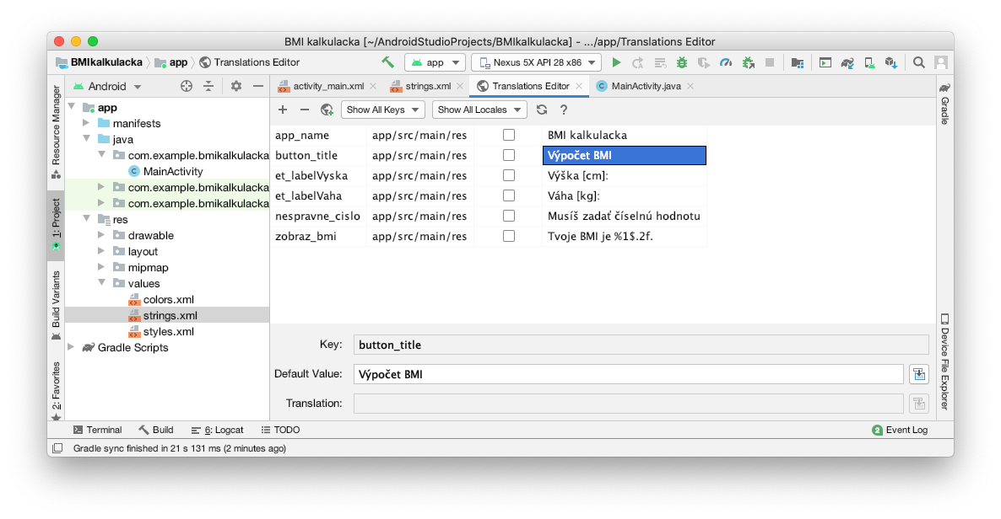Click the Default Value text field

628,374
